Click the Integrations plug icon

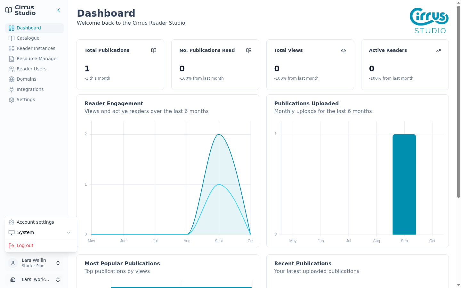(x=12, y=89)
